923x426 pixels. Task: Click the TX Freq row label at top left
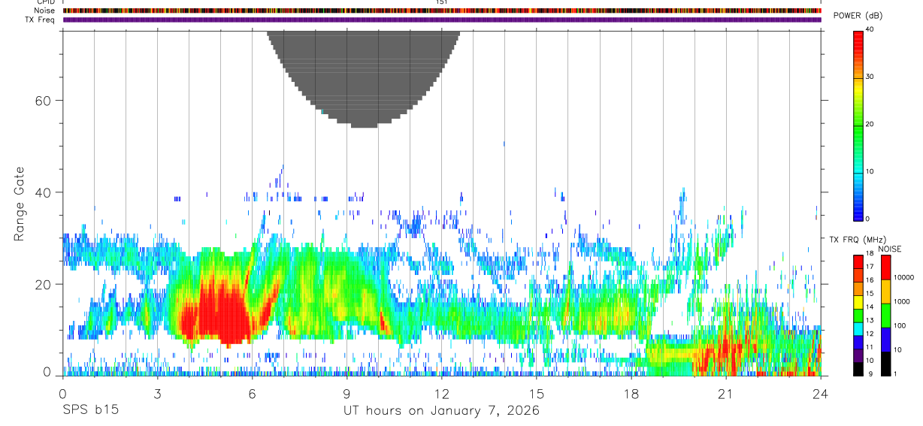(x=41, y=20)
